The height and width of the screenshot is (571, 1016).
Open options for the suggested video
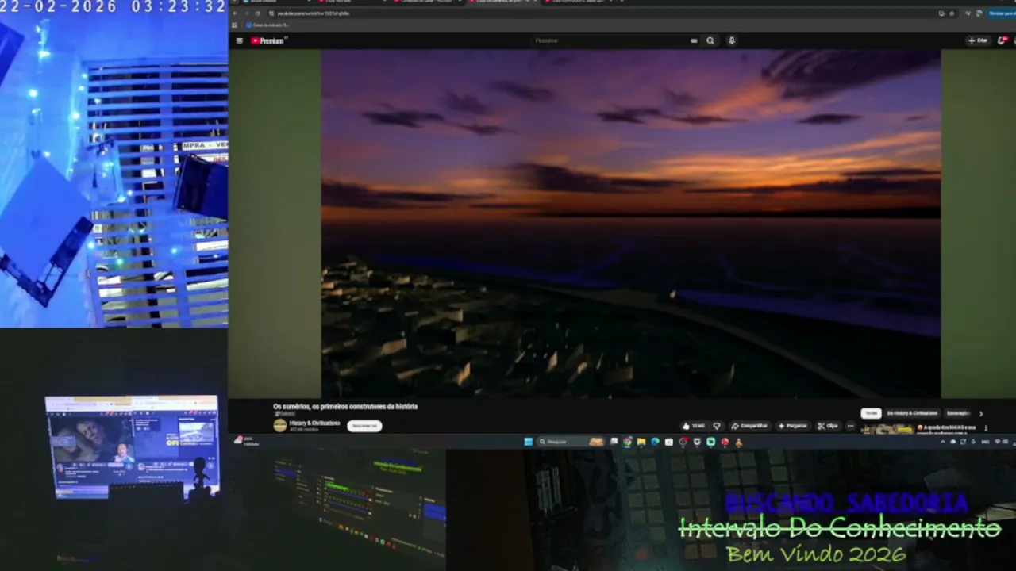tap(986, 428)
